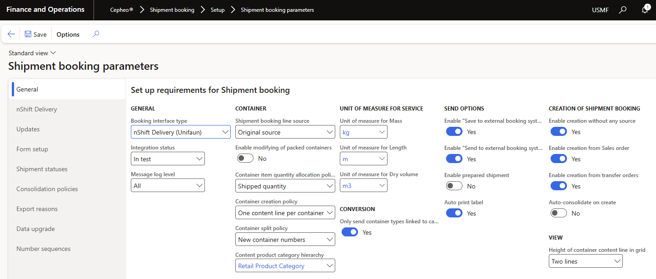
Task: Click Shipment booking breadcrumb link
Action: tap(172, 10)
